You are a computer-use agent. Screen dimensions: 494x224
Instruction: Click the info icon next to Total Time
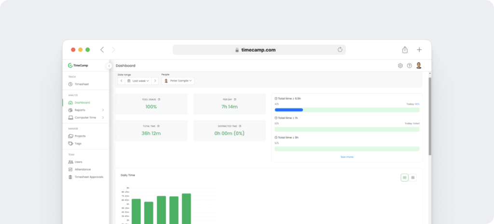click(x=158, y=126)
